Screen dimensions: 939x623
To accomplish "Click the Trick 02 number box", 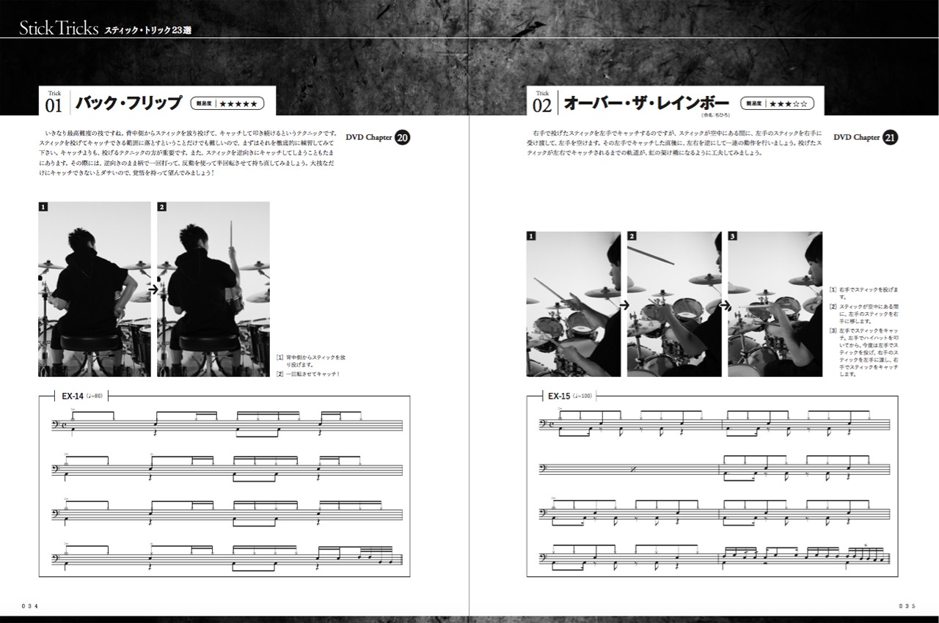I will [x=542, y=102].
